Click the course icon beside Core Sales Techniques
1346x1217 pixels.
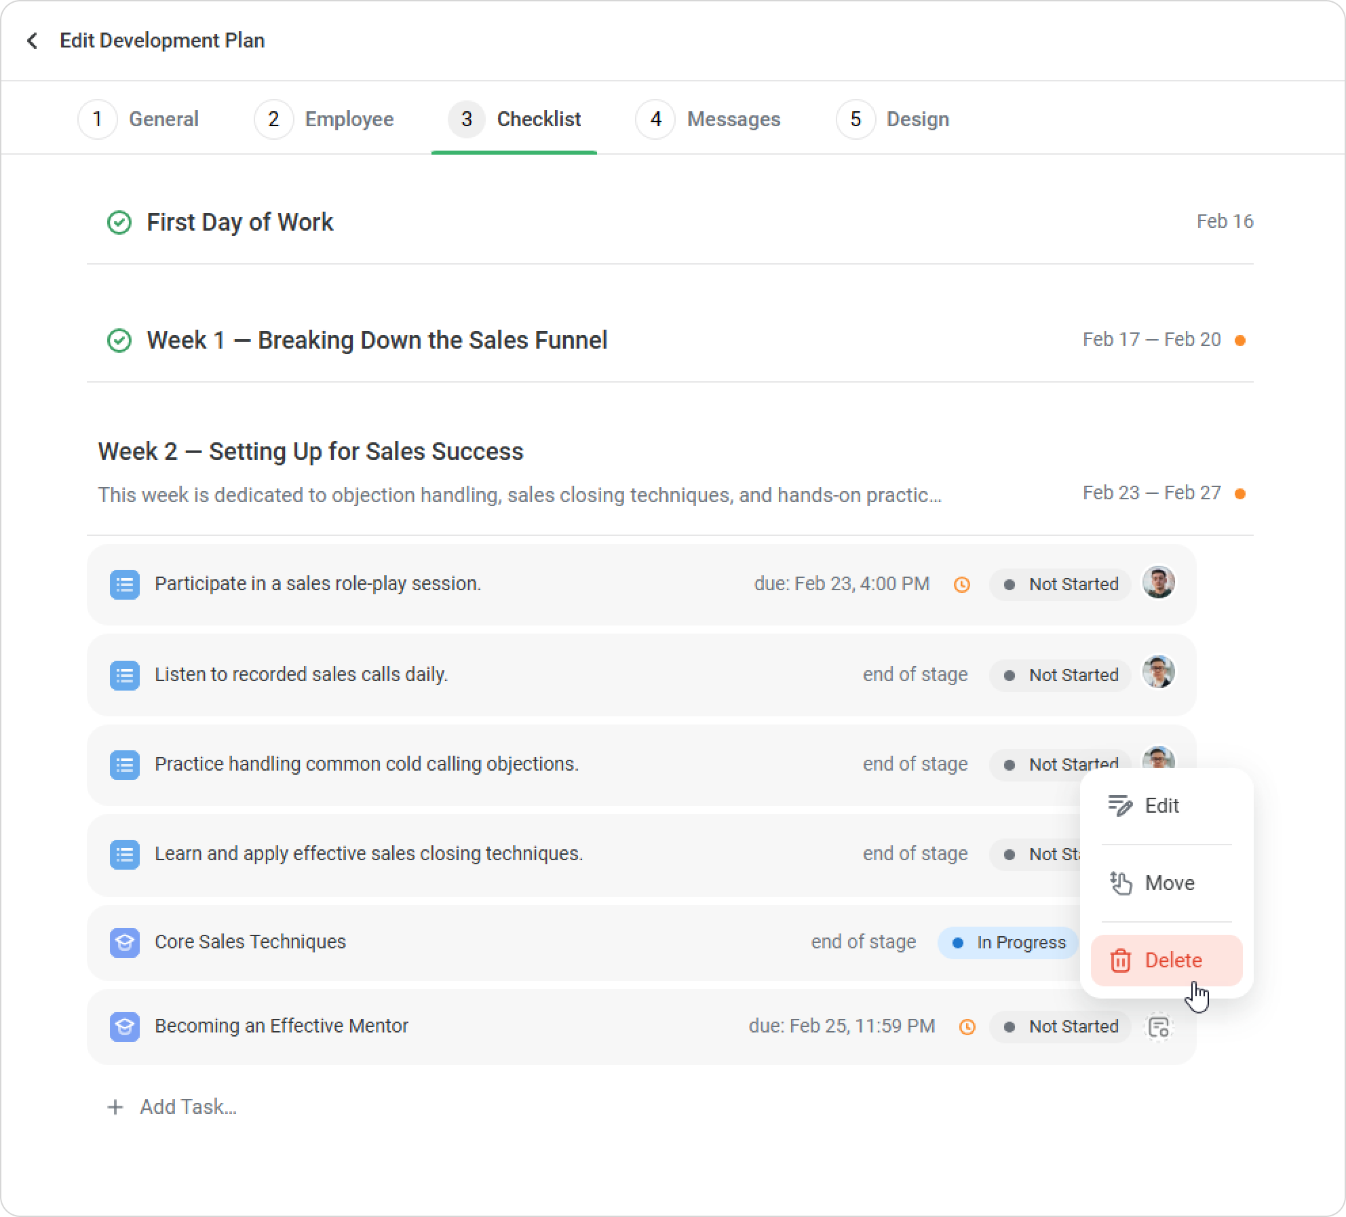tap(125, 942)
